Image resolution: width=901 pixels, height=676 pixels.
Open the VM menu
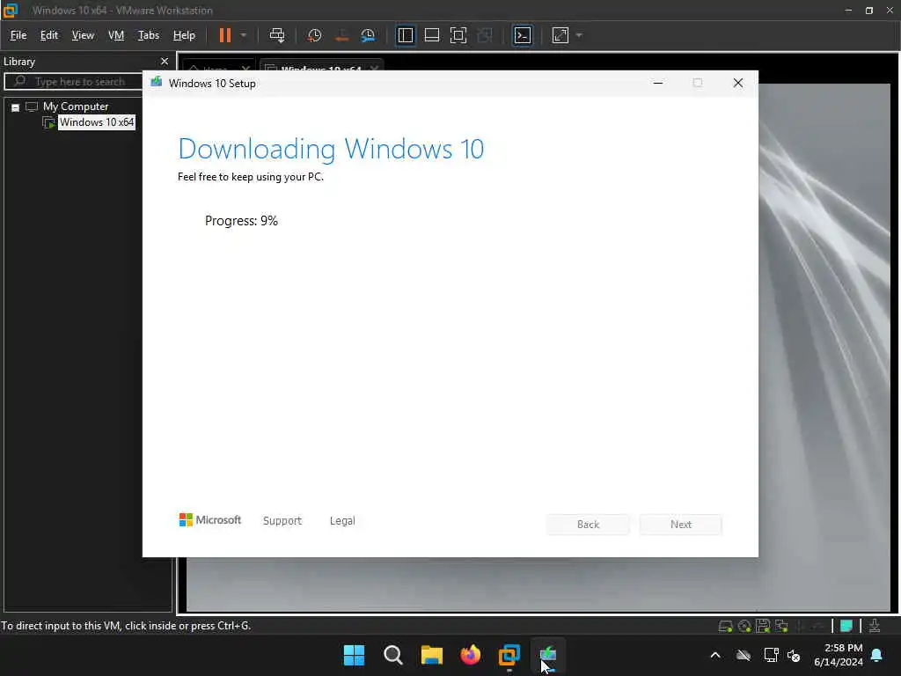click(x=116, y=35)
